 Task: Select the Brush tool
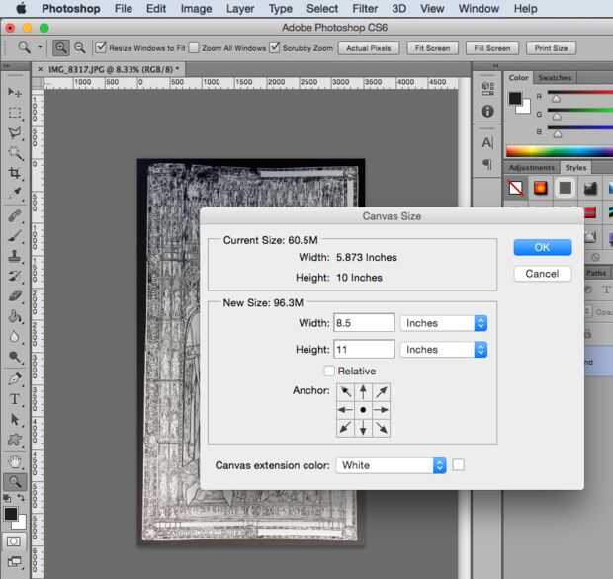point(15,236)
